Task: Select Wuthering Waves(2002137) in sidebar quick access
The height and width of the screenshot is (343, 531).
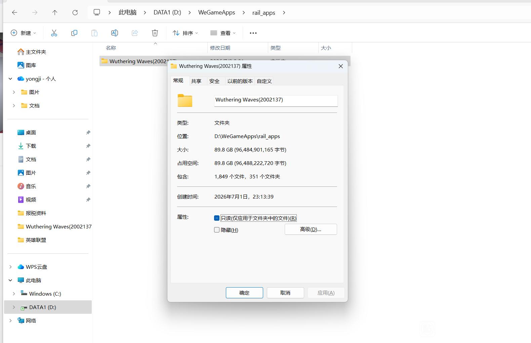Action: [x=54, y=226]
